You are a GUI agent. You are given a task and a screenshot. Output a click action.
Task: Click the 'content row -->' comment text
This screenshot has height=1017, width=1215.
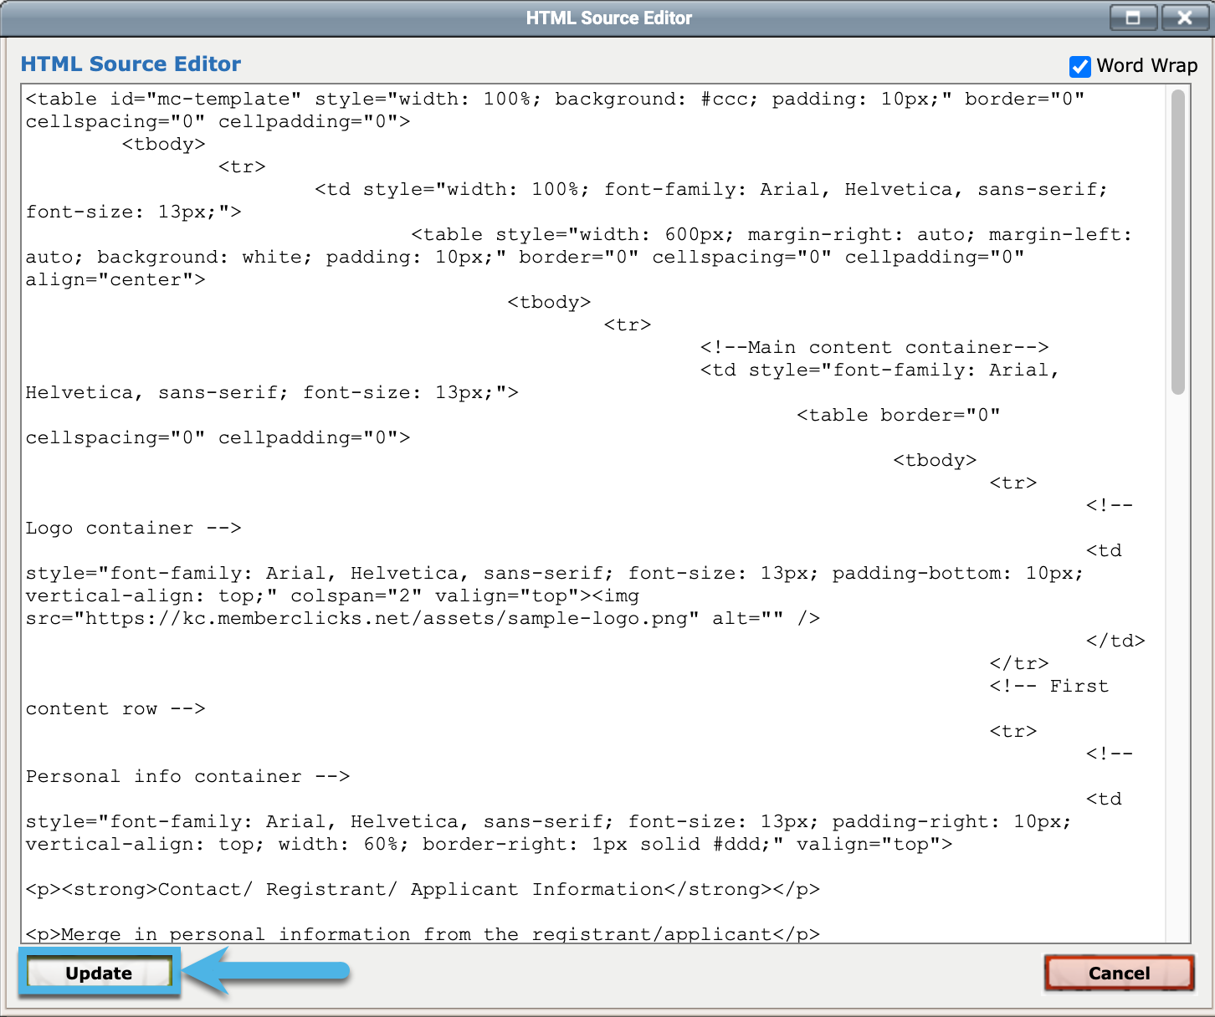[115, 708]
